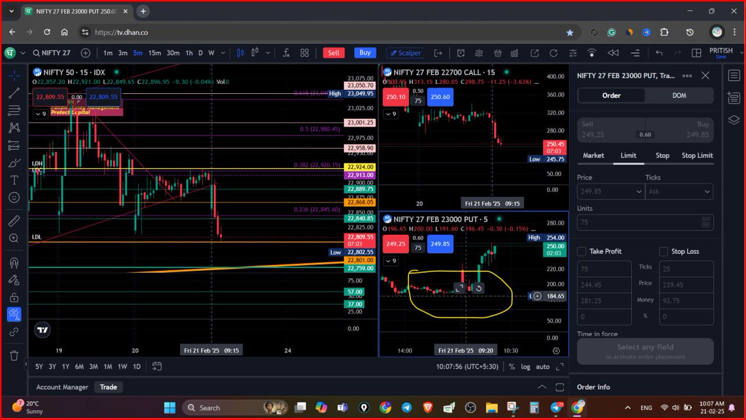
Task: Activate the Scalper button
Action: [405, 53]
